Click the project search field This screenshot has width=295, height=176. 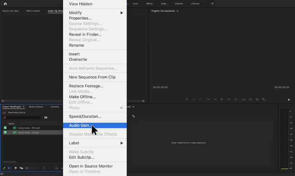tap(22, 118)
